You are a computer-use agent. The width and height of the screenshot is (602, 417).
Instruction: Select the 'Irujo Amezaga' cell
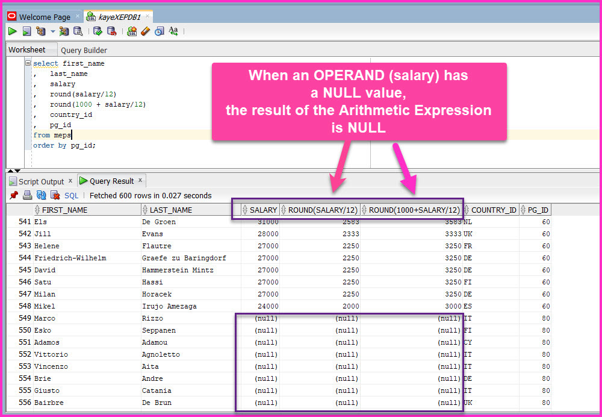click(x=191, y=306)
